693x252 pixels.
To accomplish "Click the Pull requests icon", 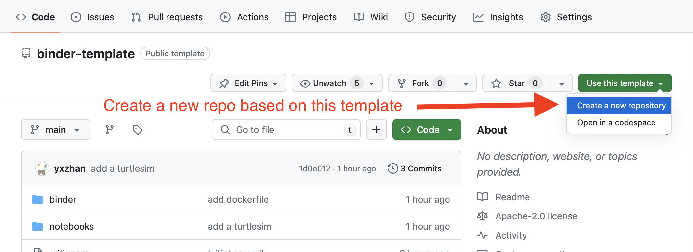I will click(x=136, y=17).
